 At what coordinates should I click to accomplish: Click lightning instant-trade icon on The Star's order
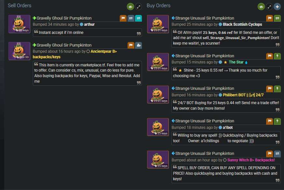[277, 56]
